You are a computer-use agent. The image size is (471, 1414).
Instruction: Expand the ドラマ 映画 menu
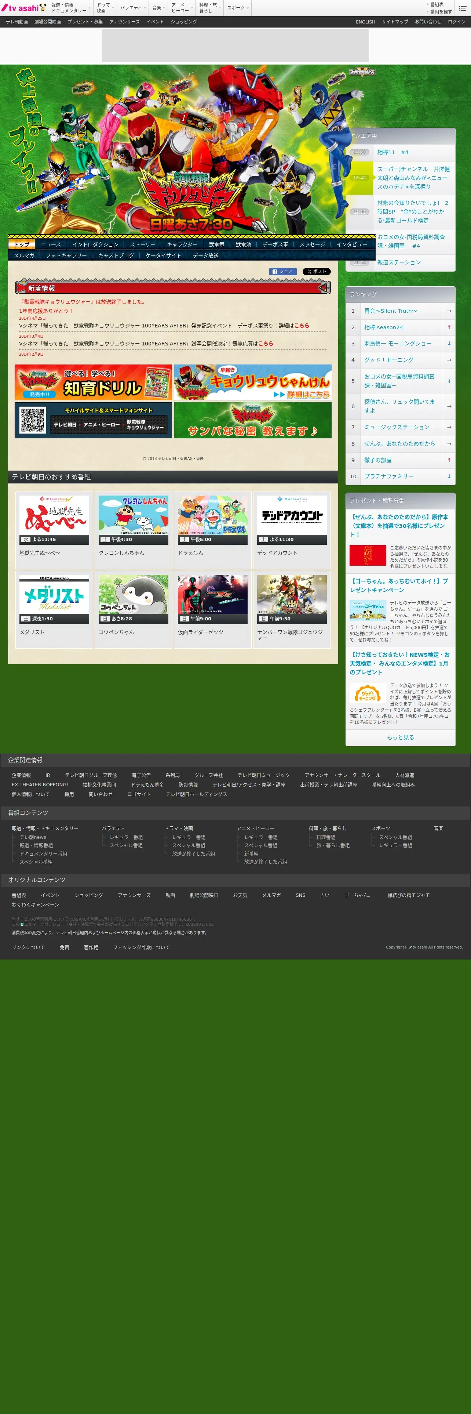coord(104,8)
